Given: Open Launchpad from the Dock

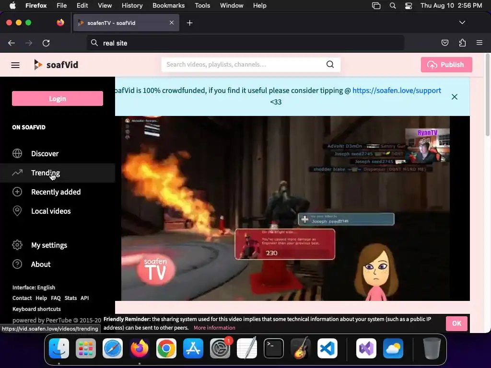Looking at the screenshot, I should [x=86, y=348].
